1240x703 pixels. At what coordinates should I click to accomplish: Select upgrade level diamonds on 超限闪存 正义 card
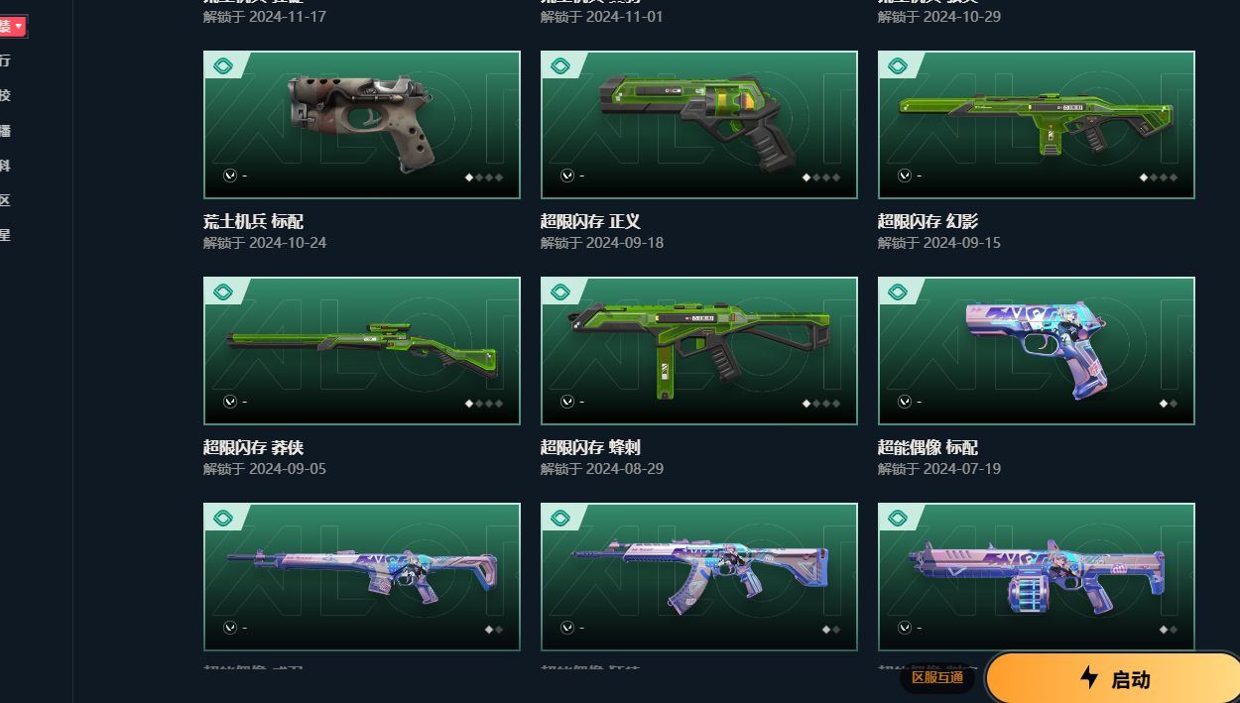click(821, 177)
